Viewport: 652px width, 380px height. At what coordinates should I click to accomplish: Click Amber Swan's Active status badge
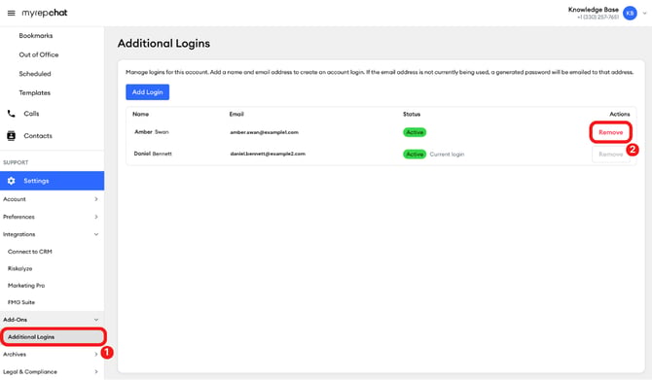pos(415,132)
